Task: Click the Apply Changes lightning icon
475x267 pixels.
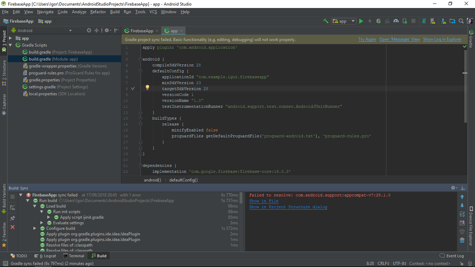Action: pos(370,21)
